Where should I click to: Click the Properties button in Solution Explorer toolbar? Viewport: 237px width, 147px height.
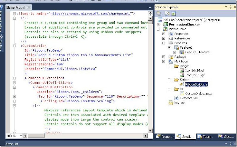[x=159, y=13]
